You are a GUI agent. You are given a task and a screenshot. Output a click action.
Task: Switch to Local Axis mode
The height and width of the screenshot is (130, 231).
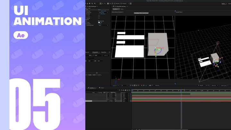(x=100, y=4)
